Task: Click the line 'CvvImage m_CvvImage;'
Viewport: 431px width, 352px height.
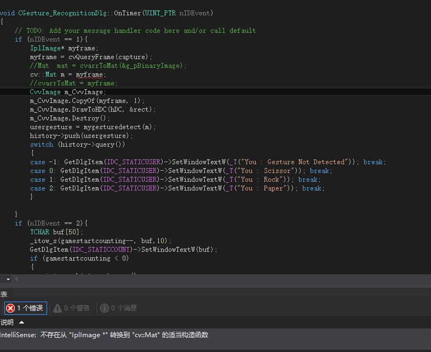Action: coord(68,92)
